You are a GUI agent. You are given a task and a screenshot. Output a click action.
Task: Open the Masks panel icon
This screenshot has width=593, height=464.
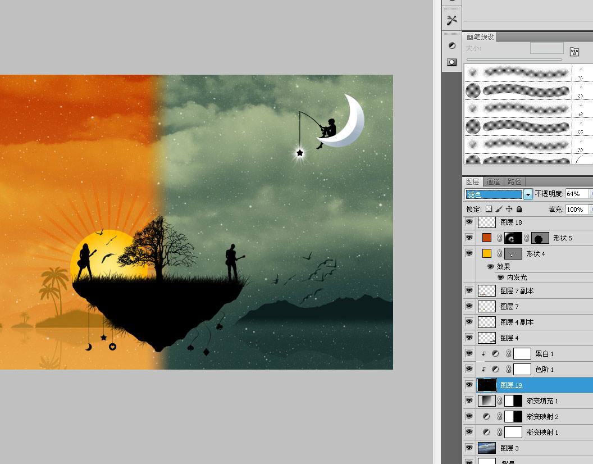[452, 62]
